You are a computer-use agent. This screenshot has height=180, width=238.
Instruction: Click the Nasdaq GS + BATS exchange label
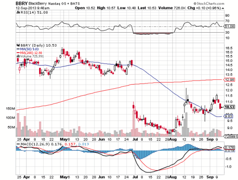click(64, 3)
